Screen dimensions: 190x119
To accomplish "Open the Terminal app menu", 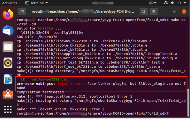I will coord(37,3).
